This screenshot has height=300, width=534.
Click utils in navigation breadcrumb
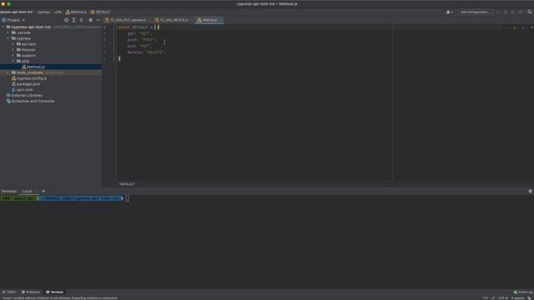click(58, 12)
